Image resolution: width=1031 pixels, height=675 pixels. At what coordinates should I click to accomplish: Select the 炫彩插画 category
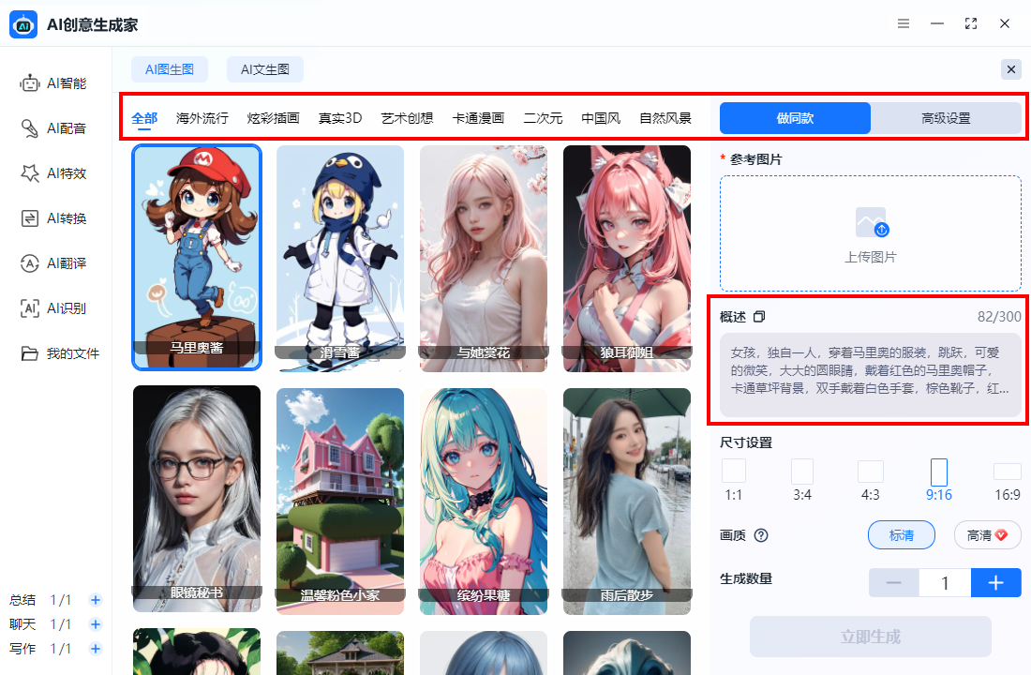click(x=273, y=118)
